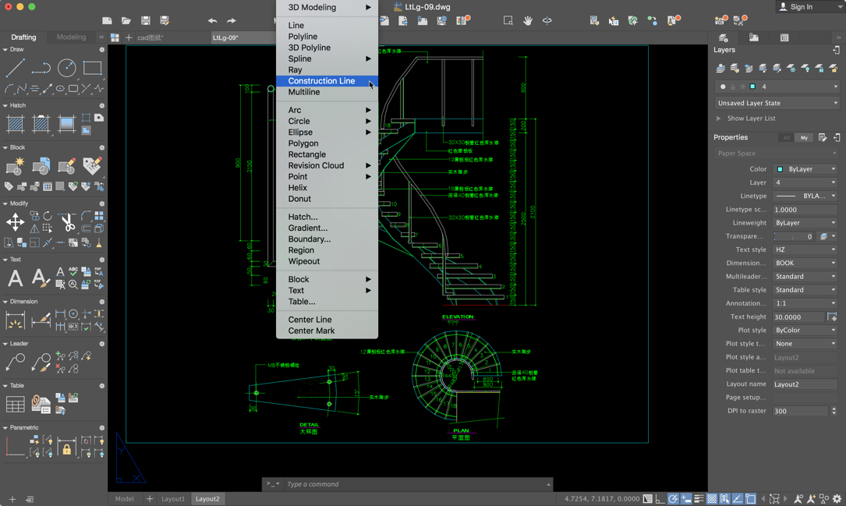
Task: Select the multiline Text tool
Action: point(16,278)
